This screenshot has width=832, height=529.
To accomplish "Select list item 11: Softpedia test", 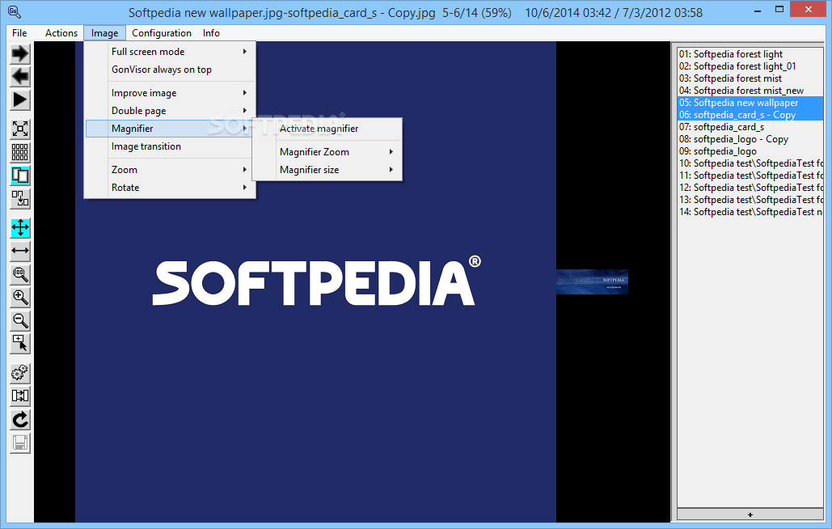I will tap(750, 176).
